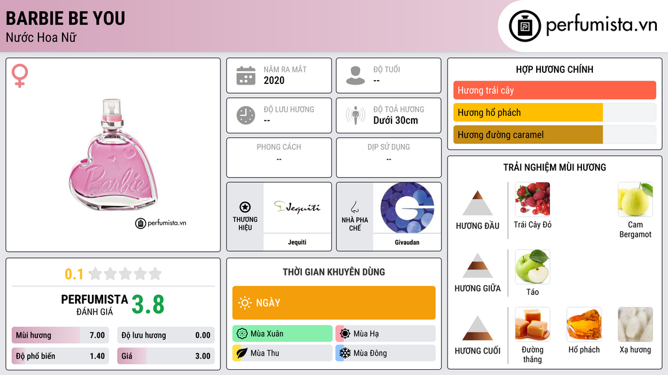
Task: Click the BARBIE BE YOU title
Action: point(65,18)
